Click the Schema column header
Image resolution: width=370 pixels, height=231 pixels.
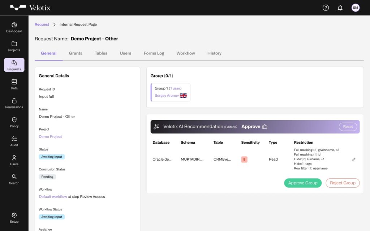(x=188, y=142)
